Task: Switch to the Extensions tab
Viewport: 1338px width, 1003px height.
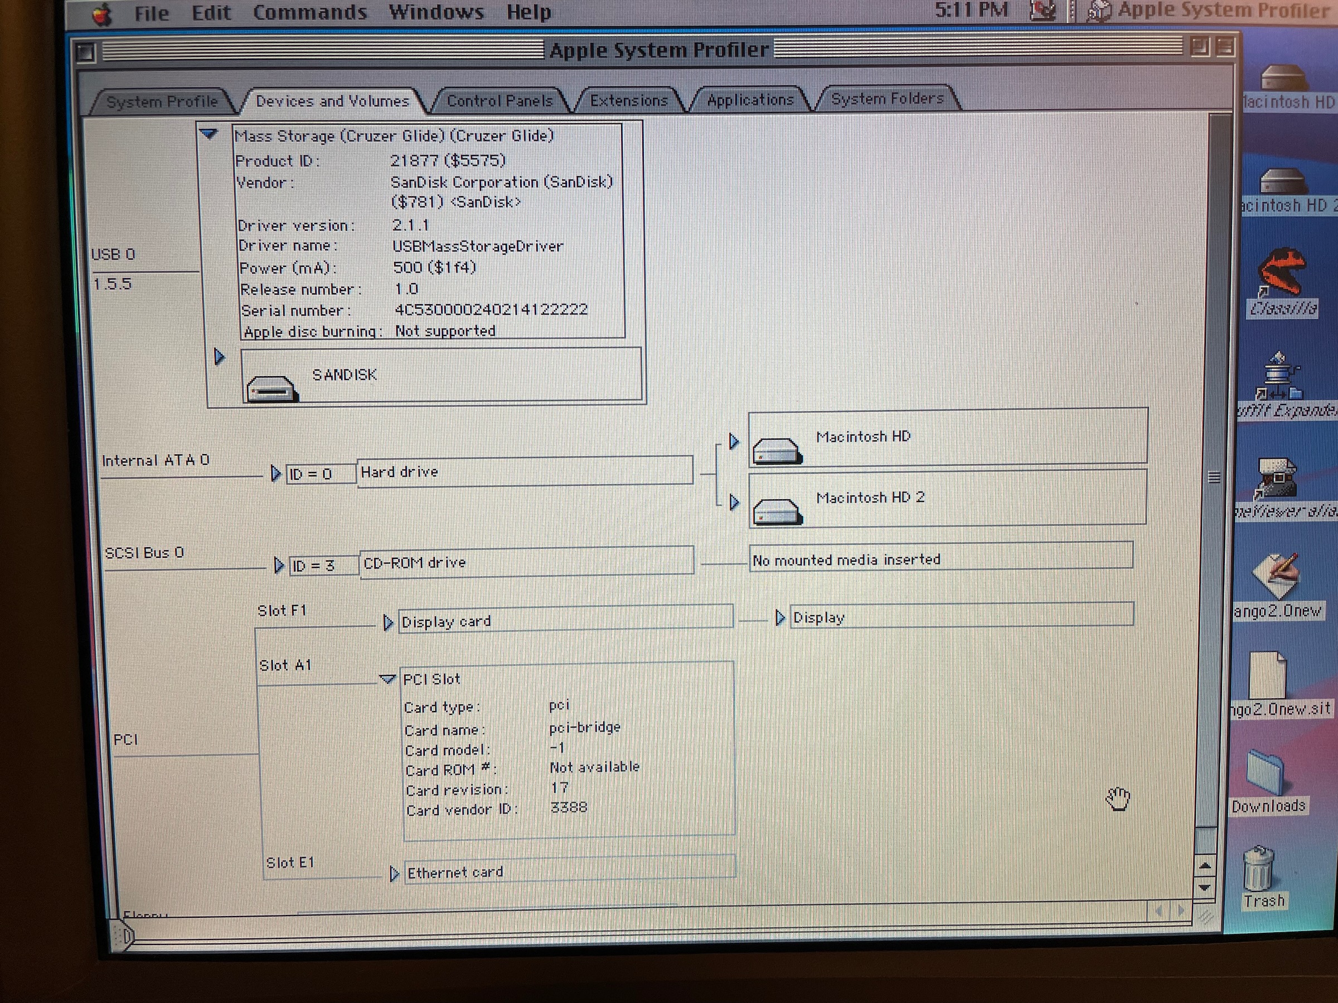Action: tap(628, 100)
